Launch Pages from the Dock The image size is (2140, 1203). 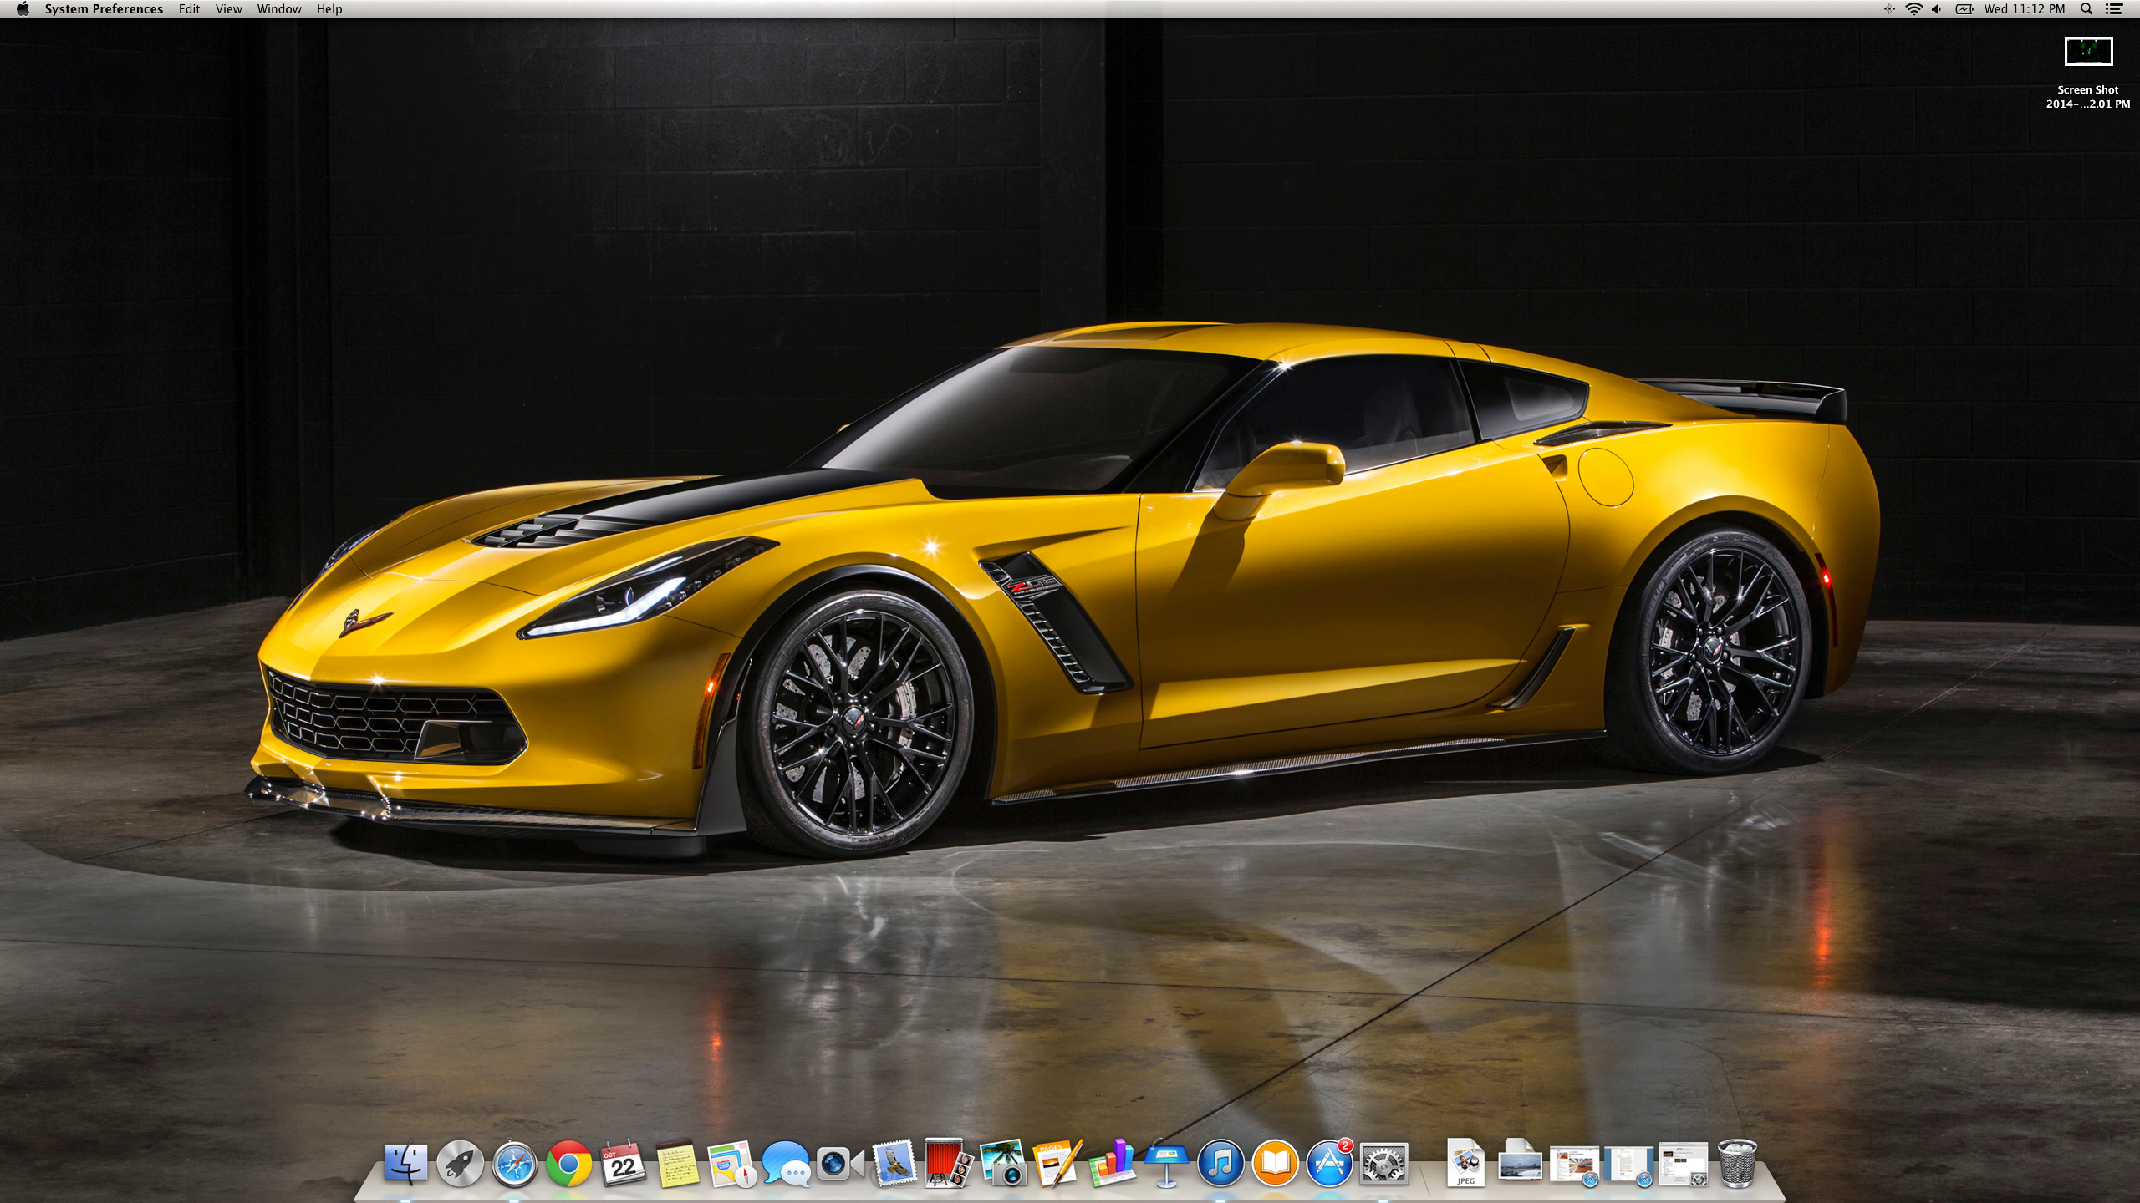1057,1163
